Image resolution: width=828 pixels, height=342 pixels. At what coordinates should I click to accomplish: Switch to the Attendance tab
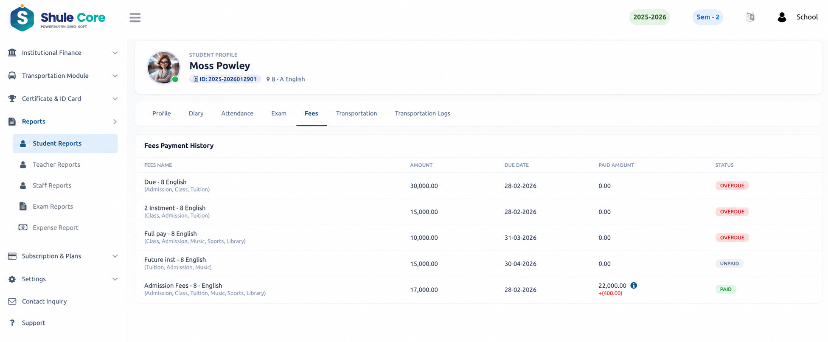237,113
